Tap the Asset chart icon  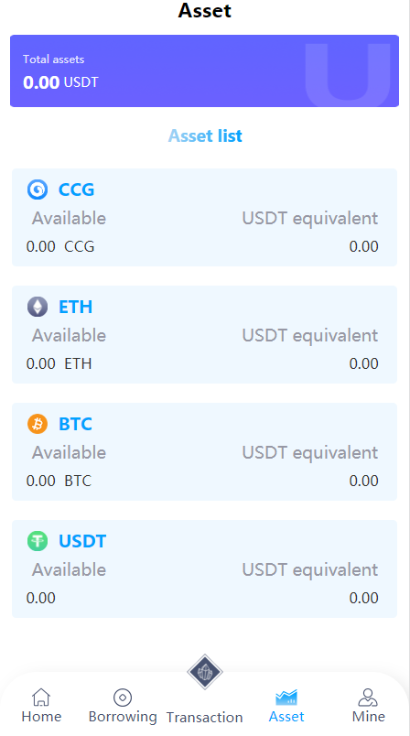(x=286, y=697)
